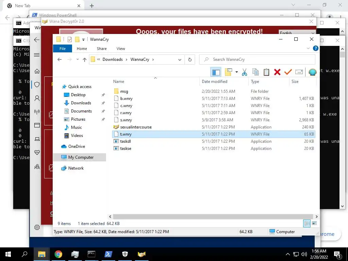Click the Copy icon in the toolbar
The image size is (348, 261).
[256, 72]
